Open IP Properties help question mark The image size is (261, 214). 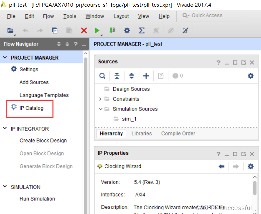pyautogui.click(x=218, y=154)
